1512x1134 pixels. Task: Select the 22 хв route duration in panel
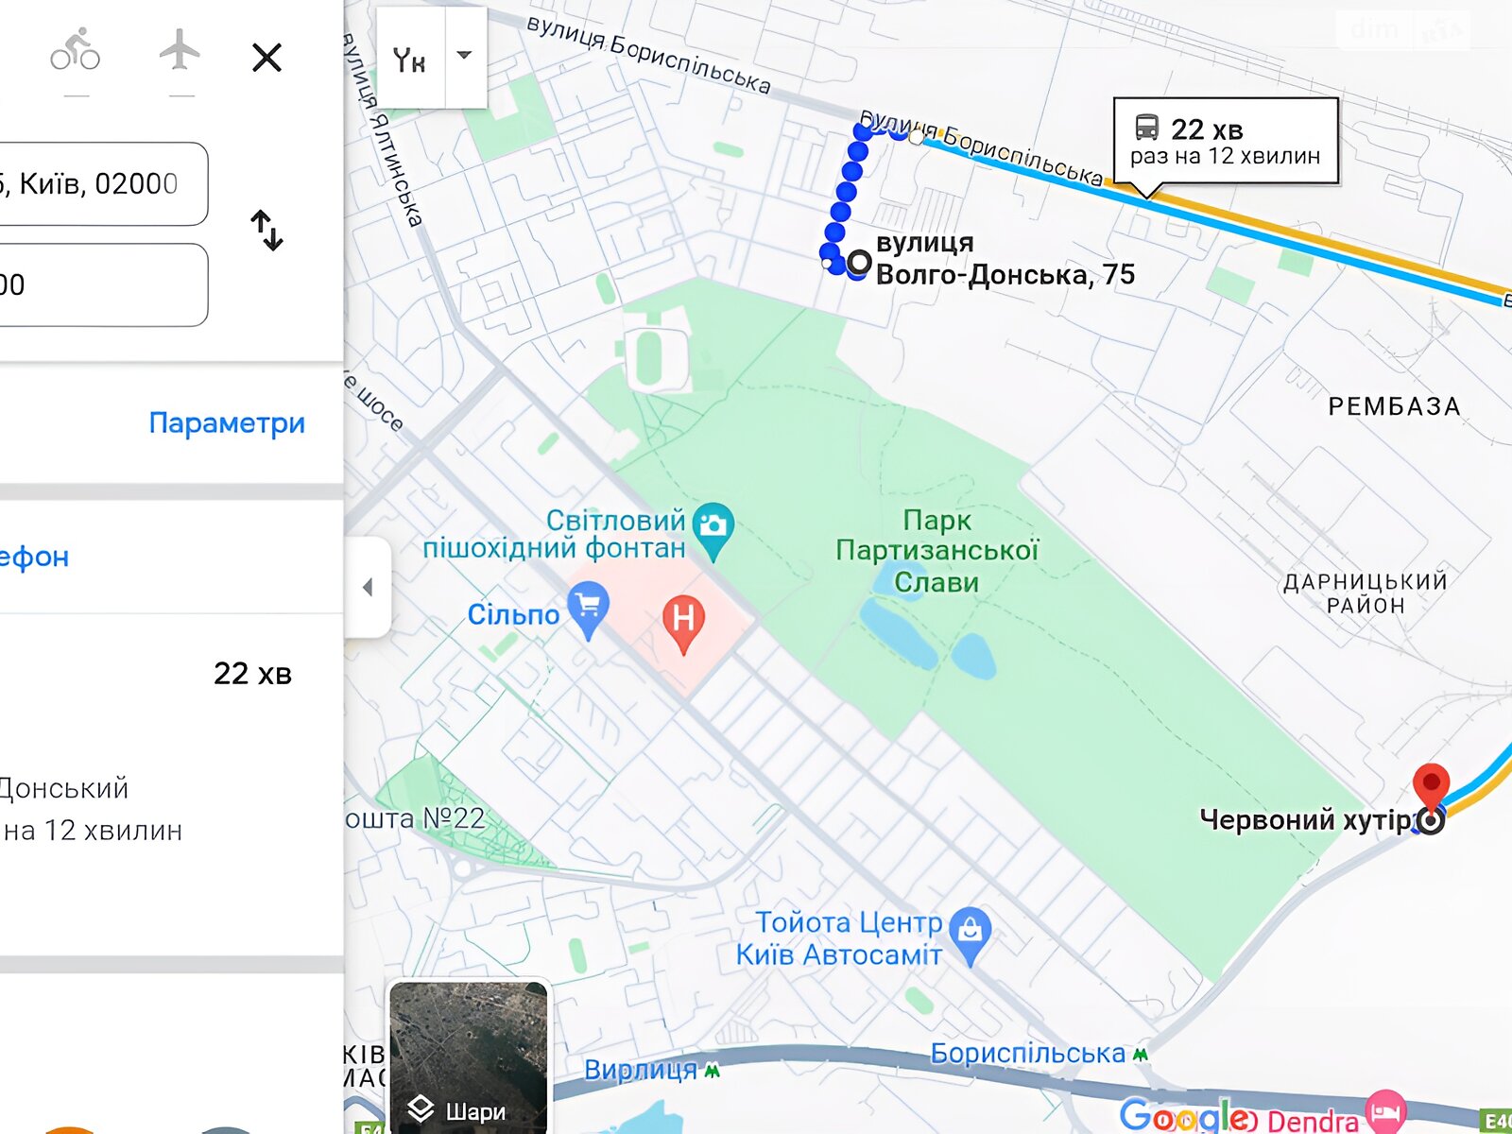tap(252, 673)
